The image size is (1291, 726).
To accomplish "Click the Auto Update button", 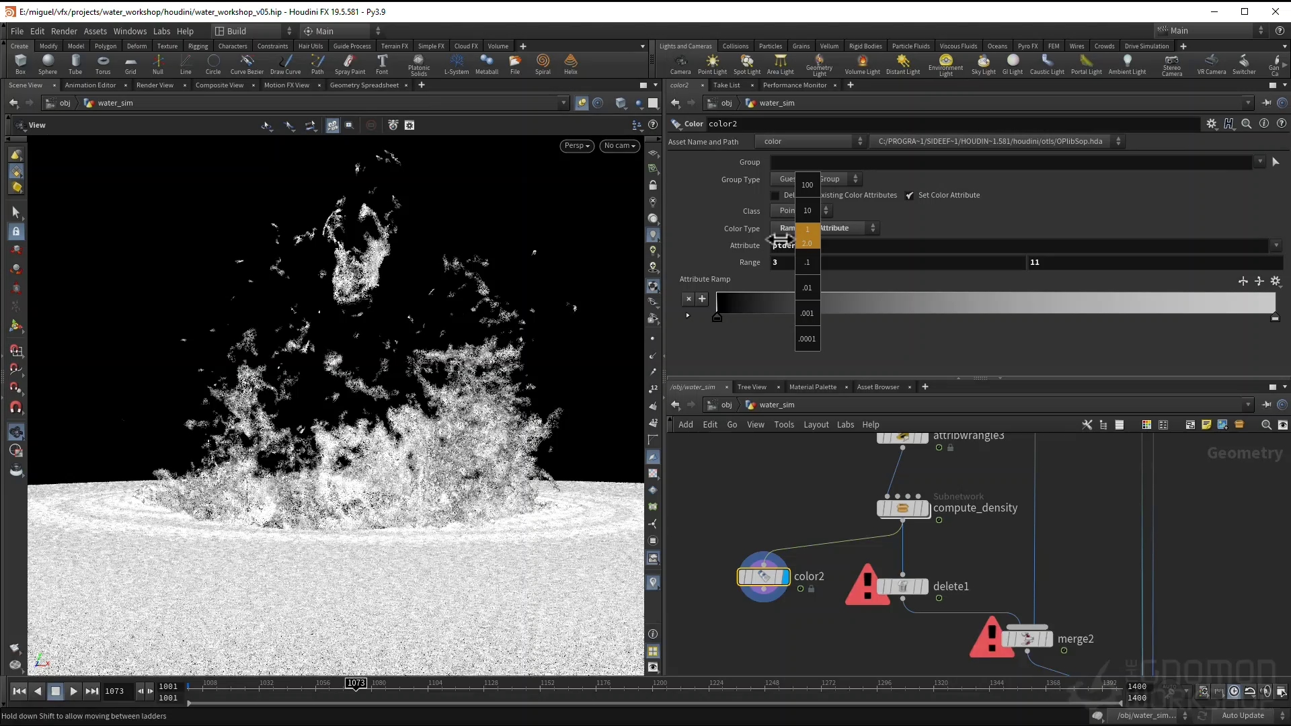I will [x=1243, y=715].
